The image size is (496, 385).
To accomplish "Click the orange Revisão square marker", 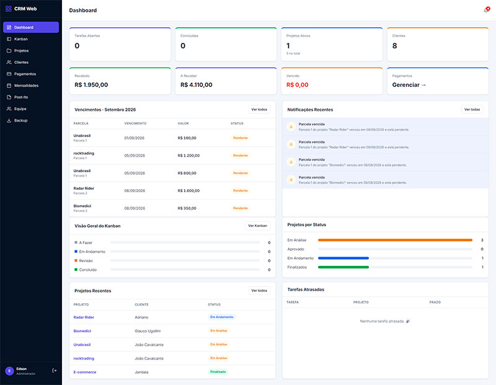I will pyautogui.click(x=76, y=260).
